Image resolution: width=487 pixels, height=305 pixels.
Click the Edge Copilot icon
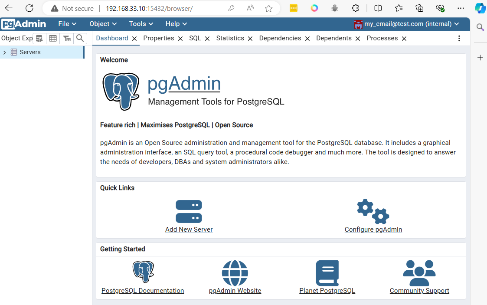480,8
